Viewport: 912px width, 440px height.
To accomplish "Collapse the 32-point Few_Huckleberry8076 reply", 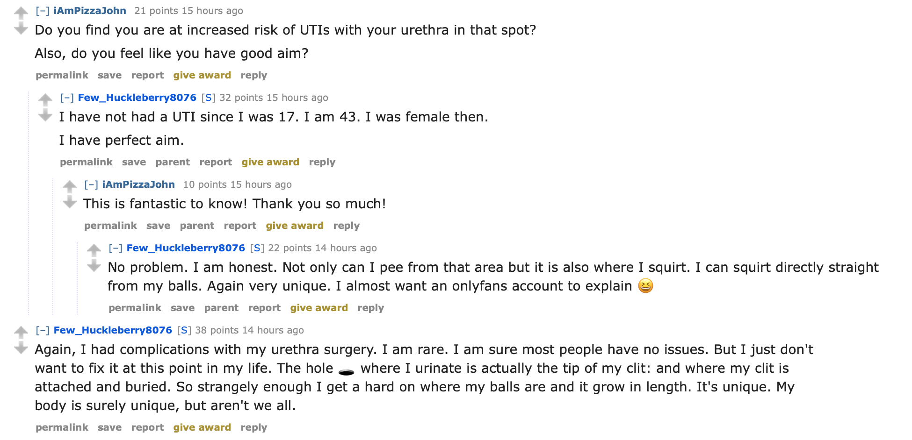I will 67,98.
